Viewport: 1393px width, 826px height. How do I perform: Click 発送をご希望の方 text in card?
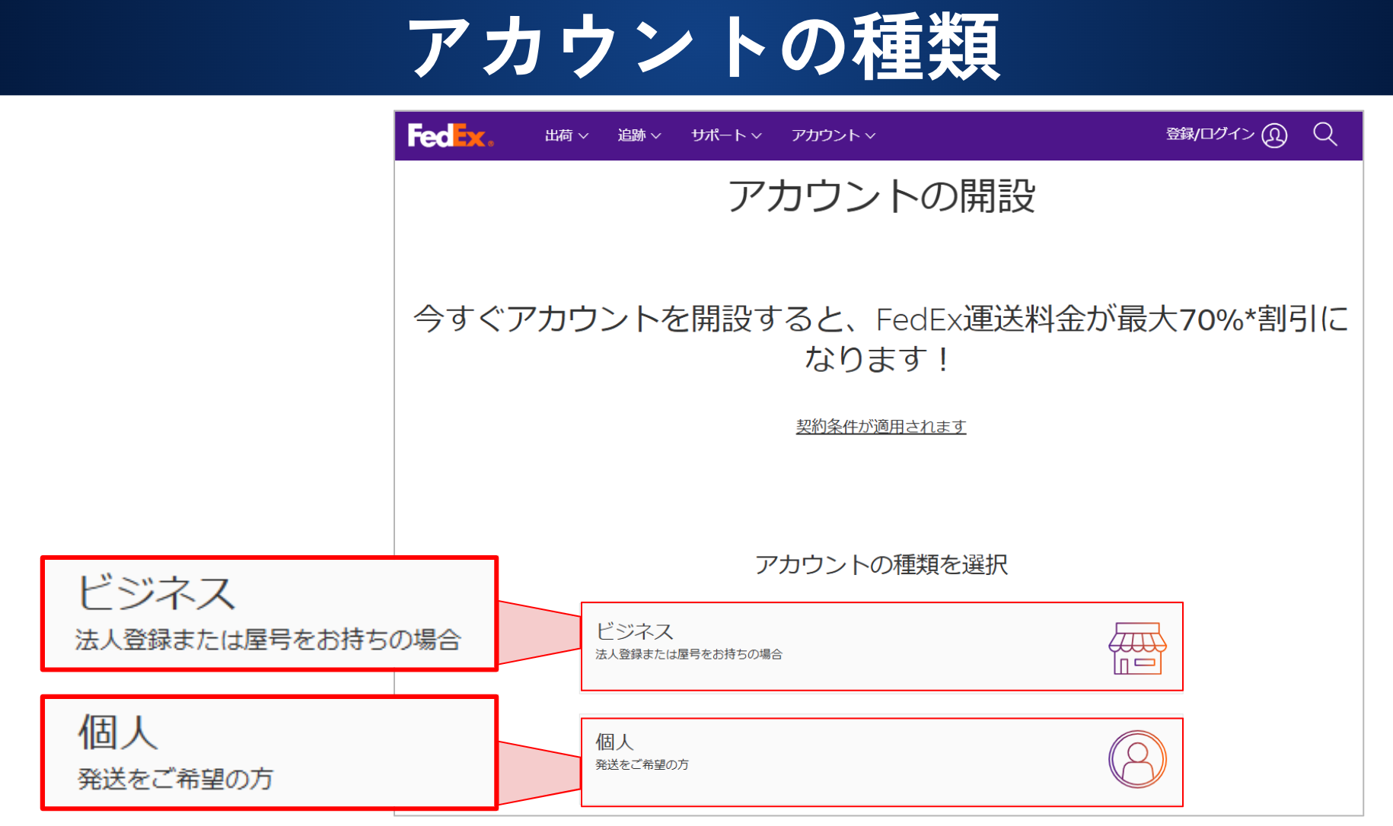pyautogui.click(x=642, y=764)
